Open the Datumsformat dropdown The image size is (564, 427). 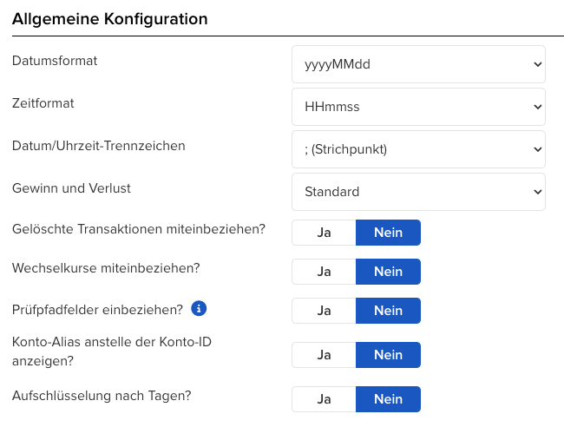click(x=418, y=63)
